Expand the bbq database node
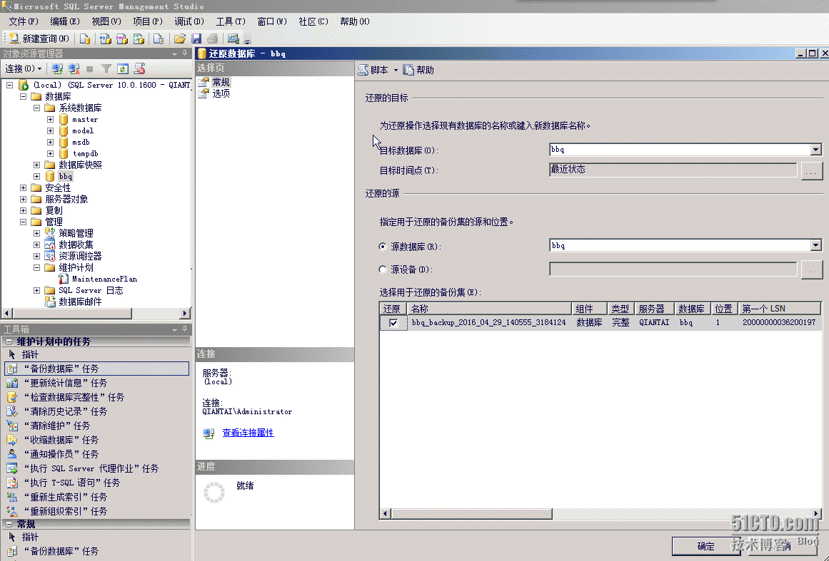This screenshot has height=561, width=829. 36,176
